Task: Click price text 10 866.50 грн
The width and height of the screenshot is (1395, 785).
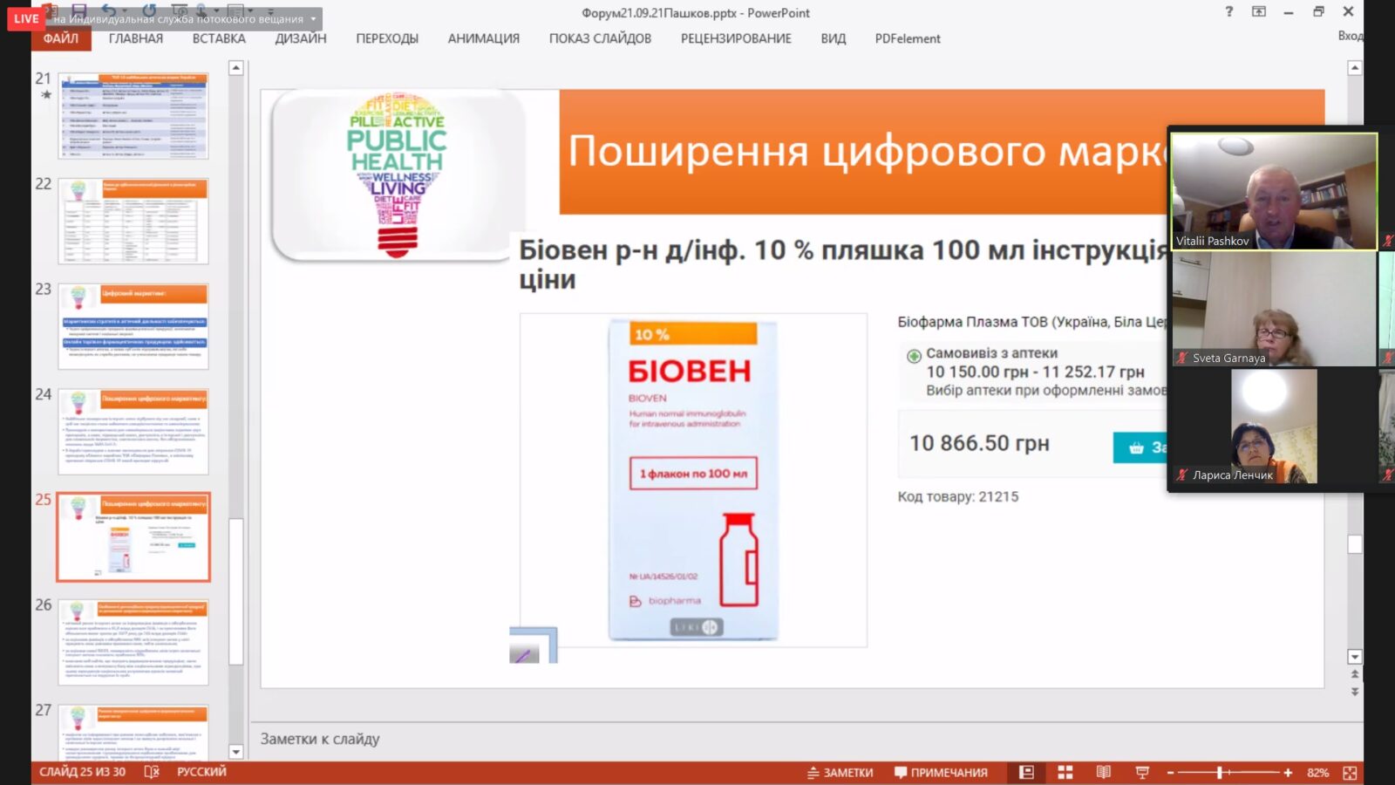Action: tap(979, 444)
